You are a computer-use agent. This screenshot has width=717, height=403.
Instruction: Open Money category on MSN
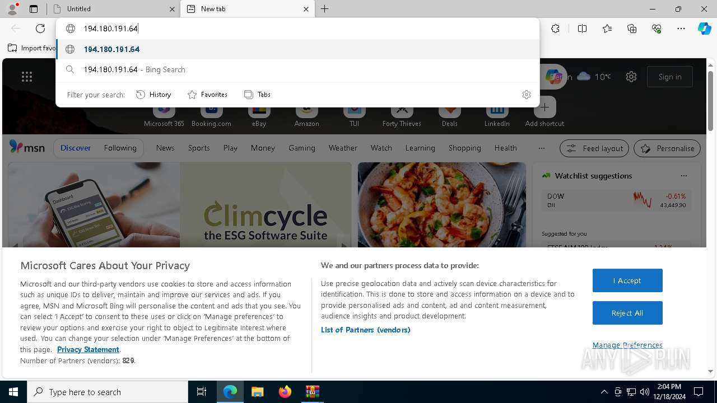[263, 148]
